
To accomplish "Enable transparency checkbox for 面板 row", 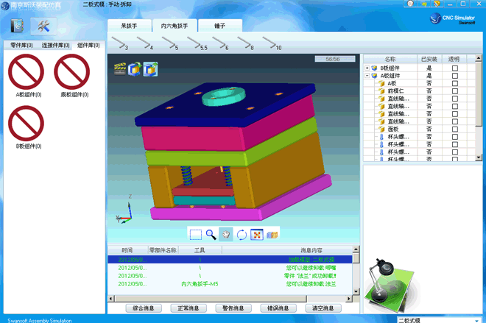I will [454, 129].
